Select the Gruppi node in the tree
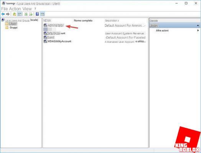 coord(13,28)
